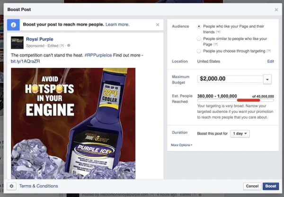
Task: Edit the United States location
Action: point(270,61)
